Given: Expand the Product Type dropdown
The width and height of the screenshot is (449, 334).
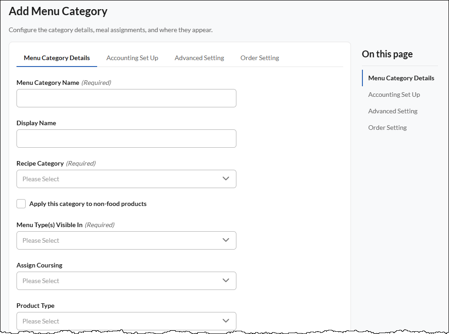Looking at the screenshot, I should (x=126, y=321).
